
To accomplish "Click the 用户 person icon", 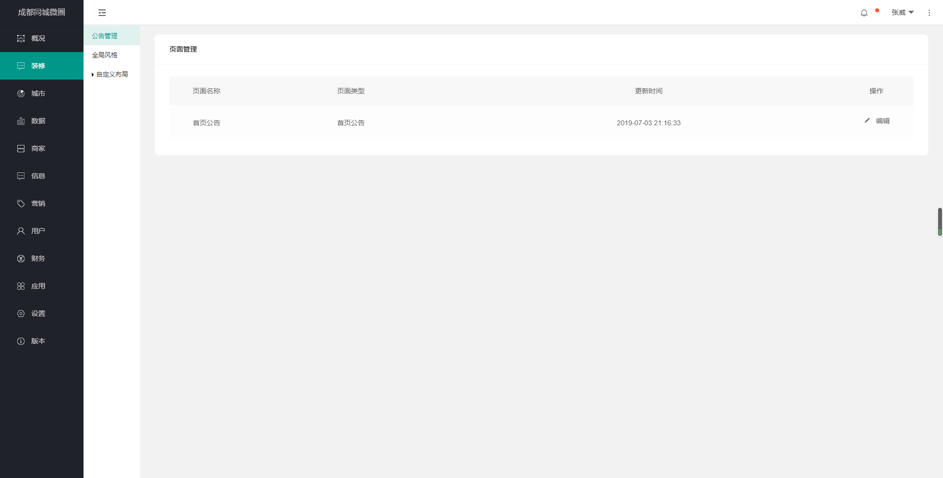I will 21,231.
